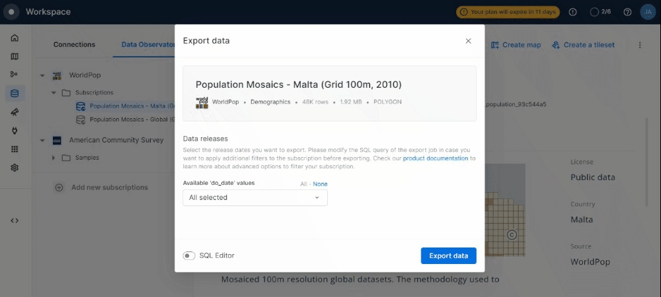
Task: Close the Export data dialog
Action: 468,41
